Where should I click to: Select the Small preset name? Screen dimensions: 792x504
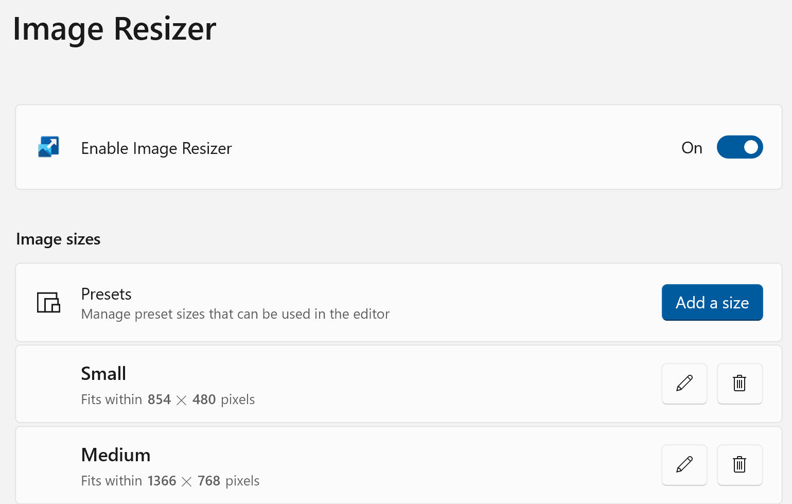[x=103, y=374]
